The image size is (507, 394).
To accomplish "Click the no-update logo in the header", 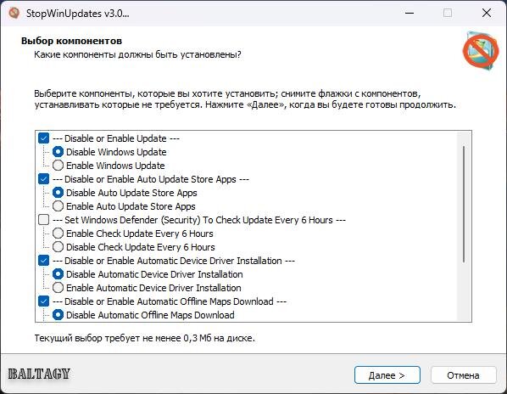I will coord(481,50).
